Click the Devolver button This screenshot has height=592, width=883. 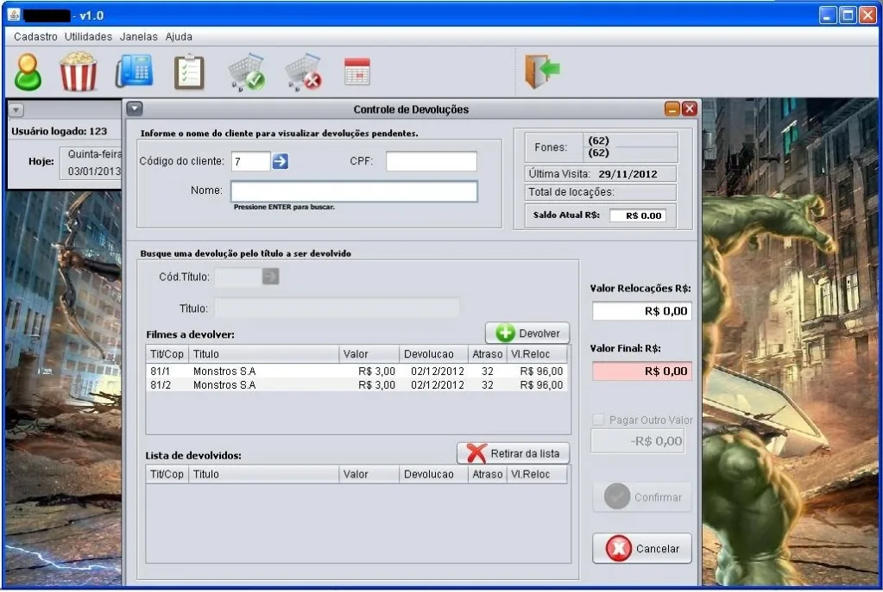click(527, 333)
